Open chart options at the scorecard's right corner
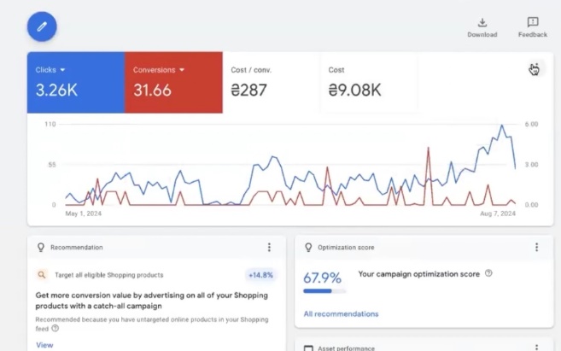 [534, 69]
